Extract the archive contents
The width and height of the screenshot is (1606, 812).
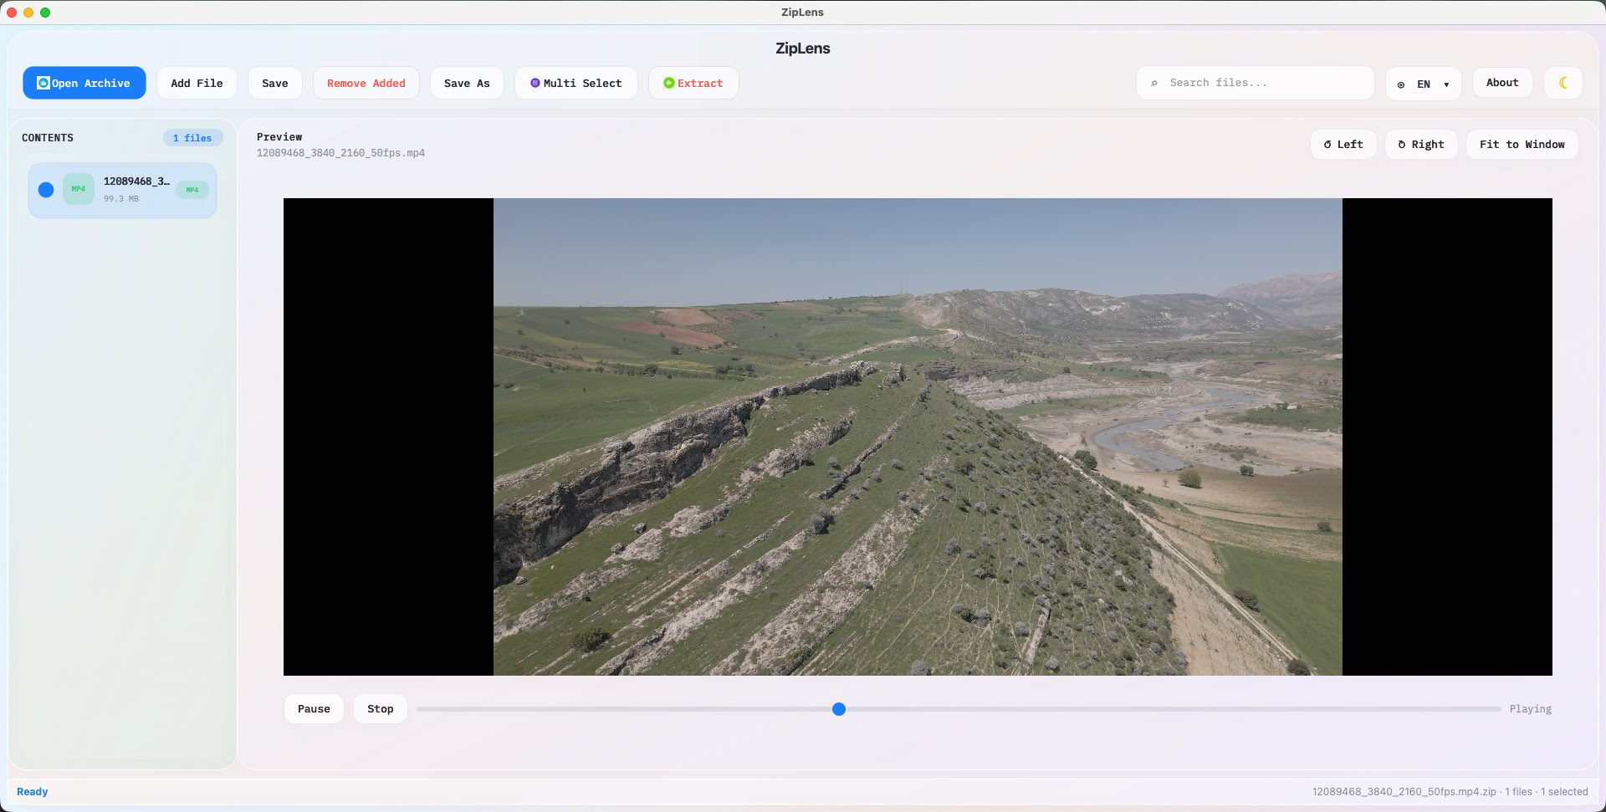693,83
